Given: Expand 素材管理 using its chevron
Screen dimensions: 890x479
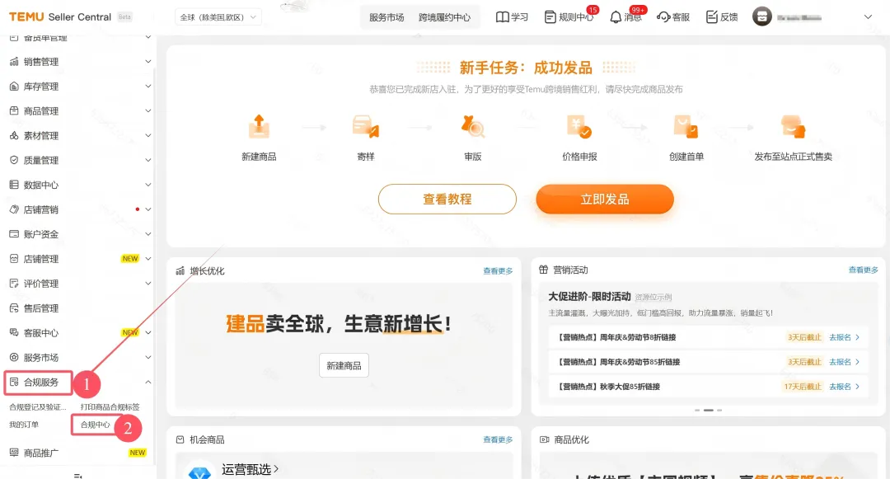Looking at the screenshot, I should (x=148, y=136).
